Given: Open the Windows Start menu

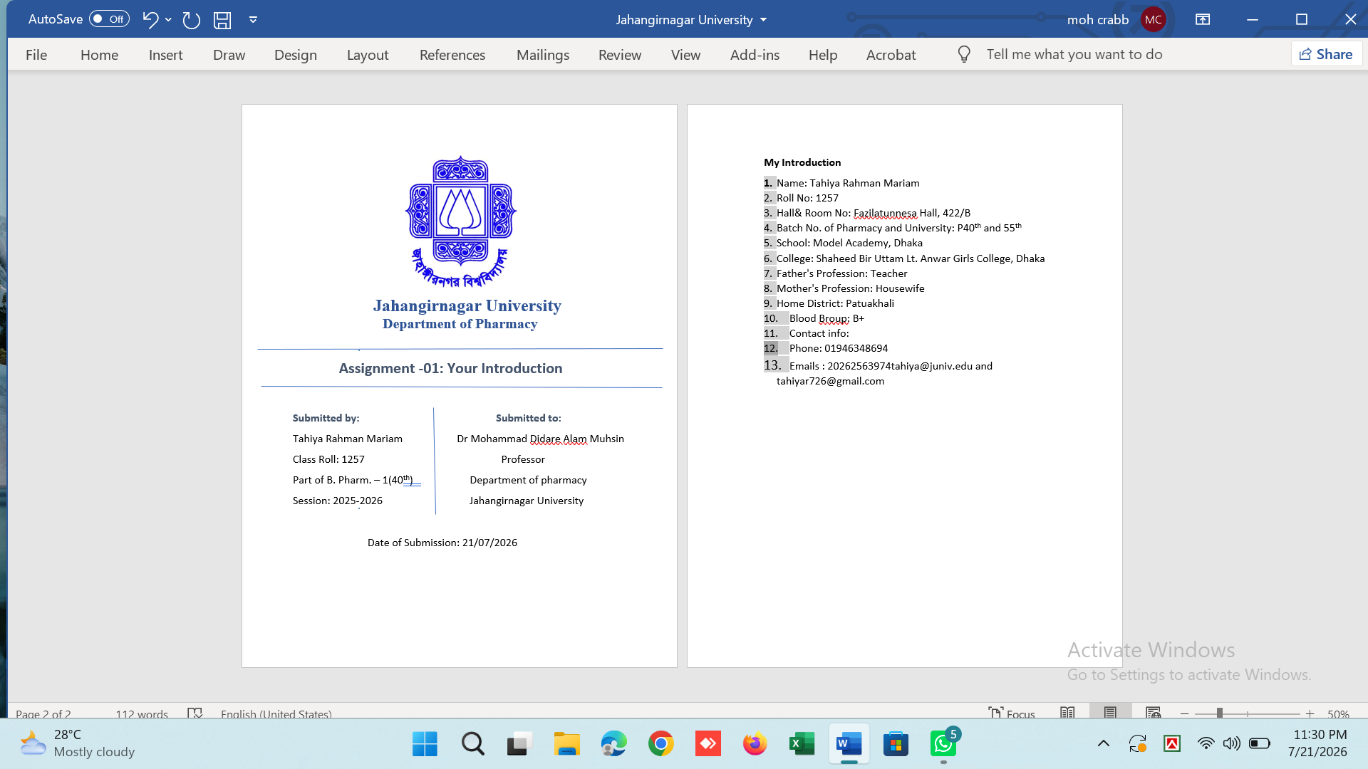Looking at the screenshot, I should 425,744.
